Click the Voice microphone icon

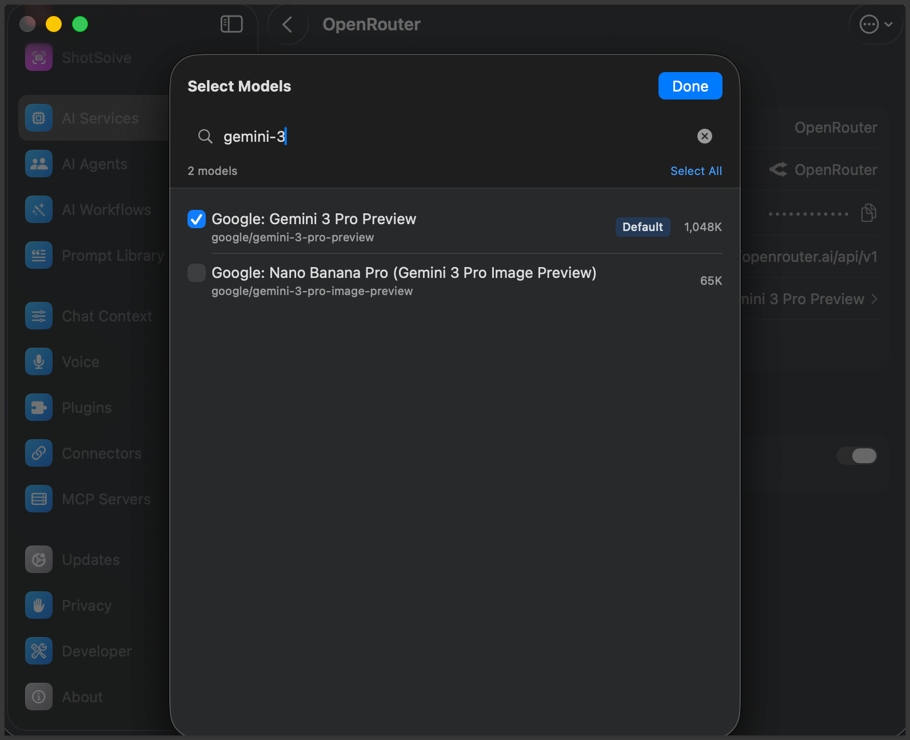pyautogui.click(x=39, y=361)
